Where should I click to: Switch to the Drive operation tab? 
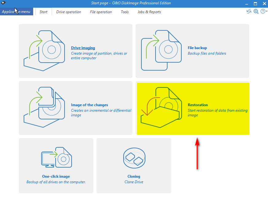[69, 12]
